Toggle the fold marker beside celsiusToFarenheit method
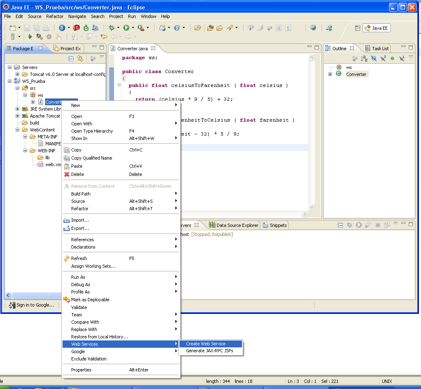The height and width of the screenshot is (389, 421). click(119, 85)
